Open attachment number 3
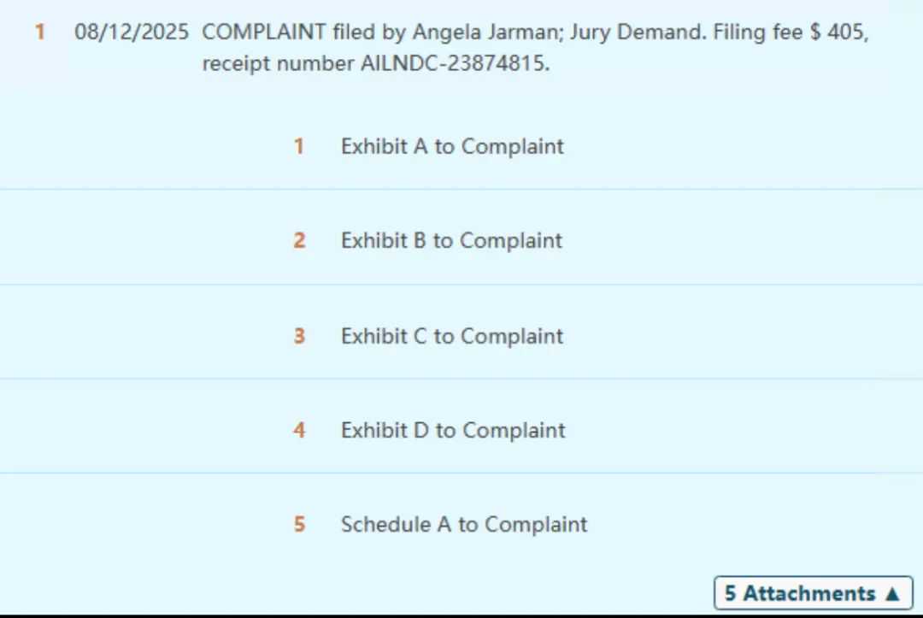Viewport: 923px width, 618px height. 299,336
